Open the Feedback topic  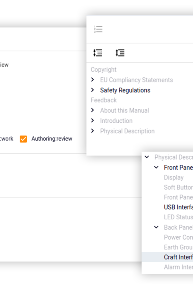click(x=104, y=100)
